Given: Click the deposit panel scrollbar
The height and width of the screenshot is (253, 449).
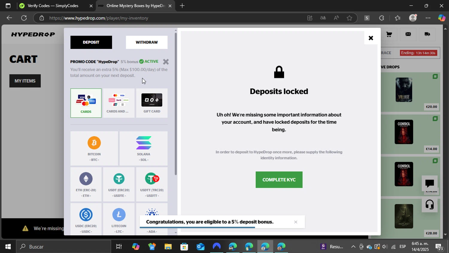Looking at the screenshot, I should click(x=176, y=104).
